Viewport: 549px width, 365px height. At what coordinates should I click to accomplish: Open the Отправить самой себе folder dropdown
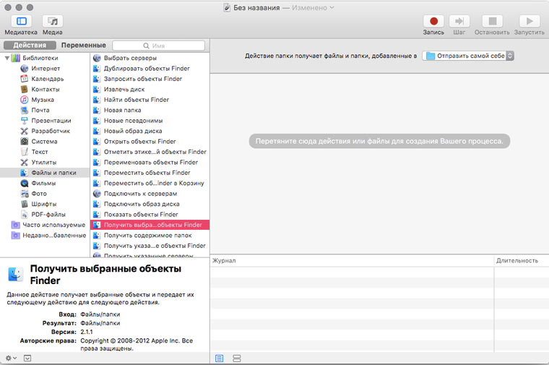point(468,56)
